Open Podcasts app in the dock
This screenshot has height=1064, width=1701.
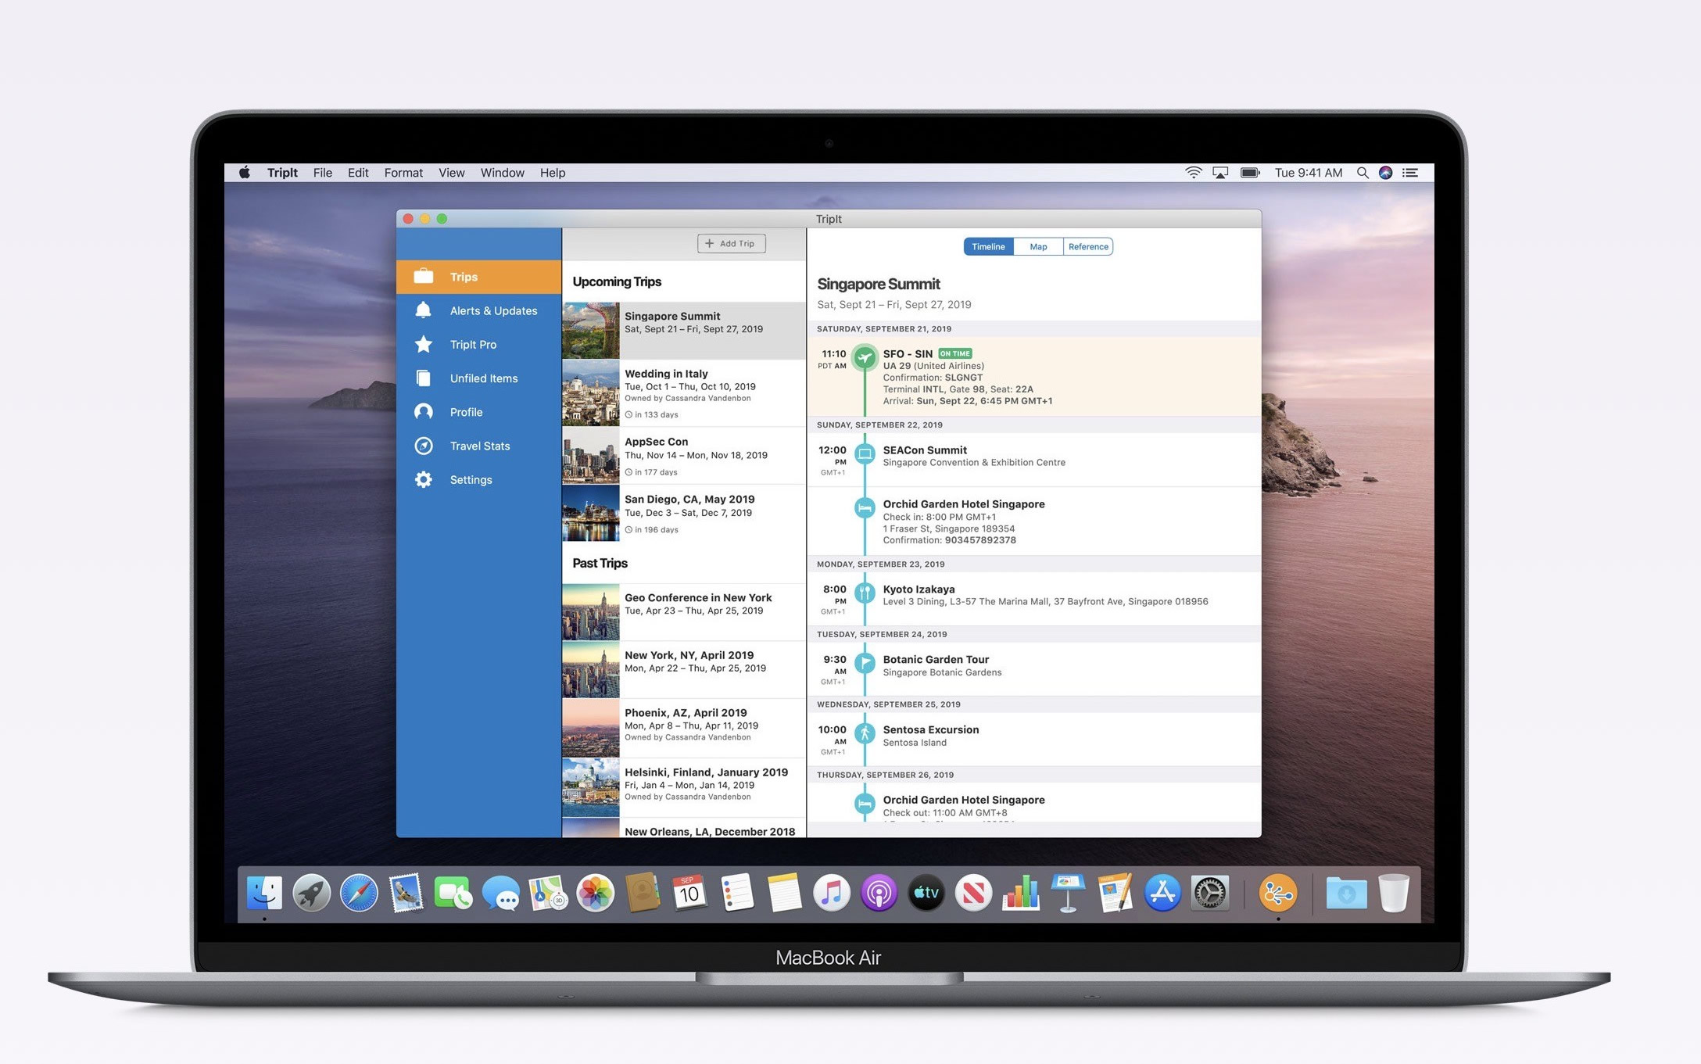pyautogui.click(x=879, y=893)
